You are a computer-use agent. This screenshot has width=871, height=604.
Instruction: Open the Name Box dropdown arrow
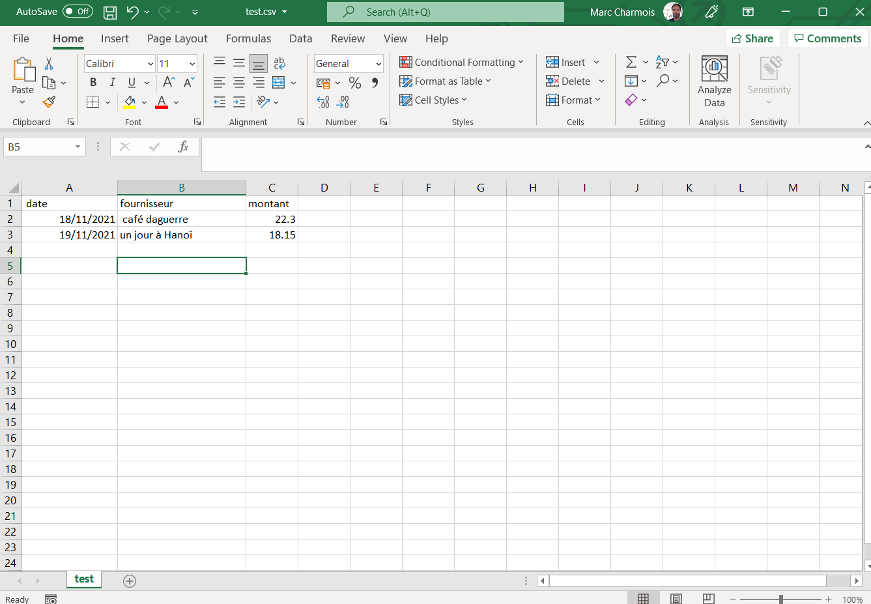78,147
